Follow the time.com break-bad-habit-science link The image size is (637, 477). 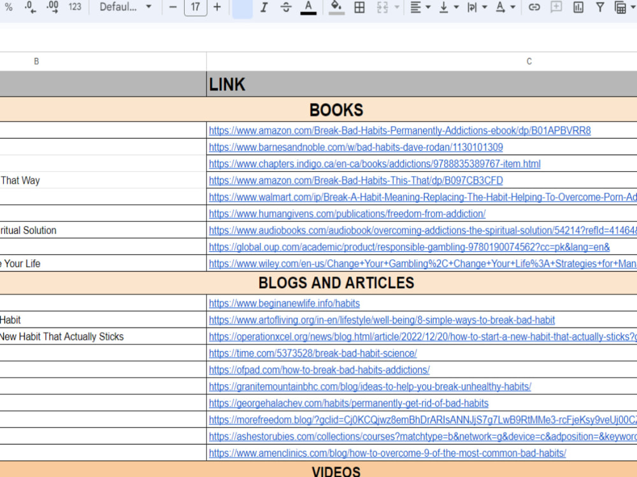pos(313,353)
